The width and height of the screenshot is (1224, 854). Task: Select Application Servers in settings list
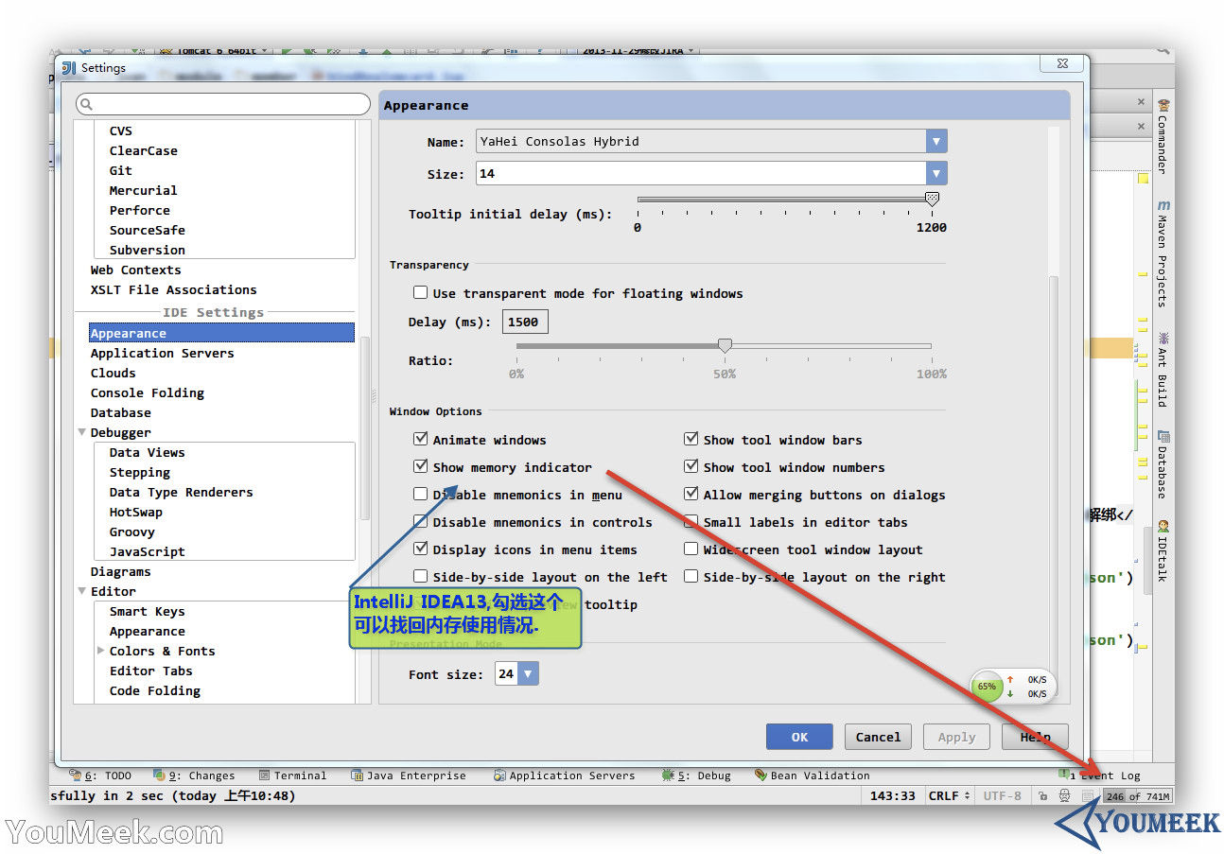click(x=162, y=353)
